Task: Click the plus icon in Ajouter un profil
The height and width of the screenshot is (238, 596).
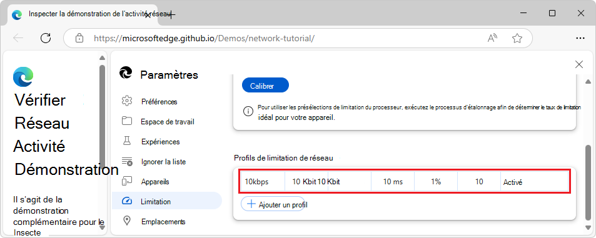Action: [x=251, y=204]
